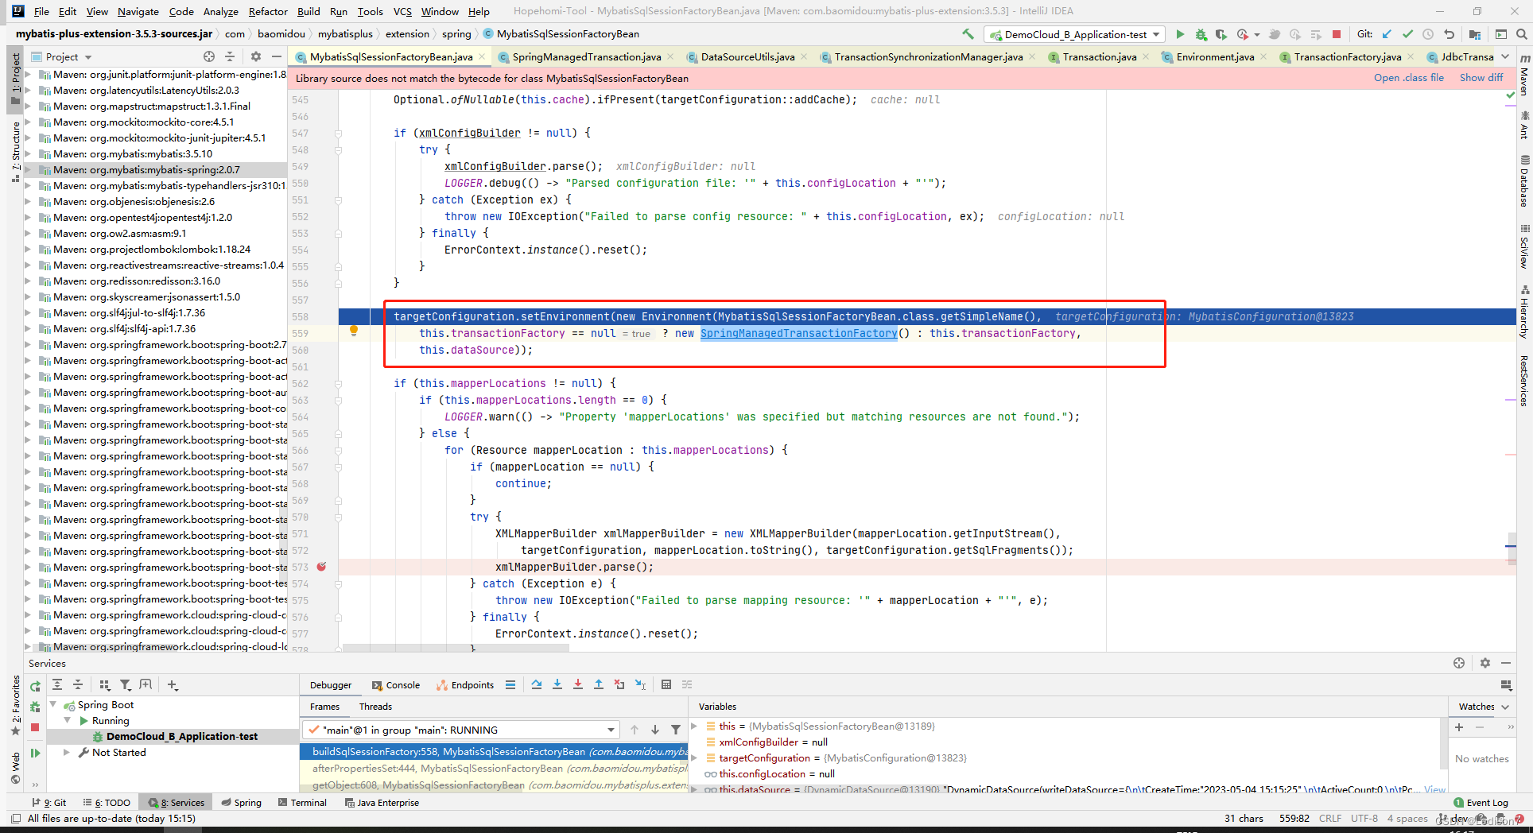
Task: Click the Git Commit checkmark icon
Action: tap(1408, 34)
